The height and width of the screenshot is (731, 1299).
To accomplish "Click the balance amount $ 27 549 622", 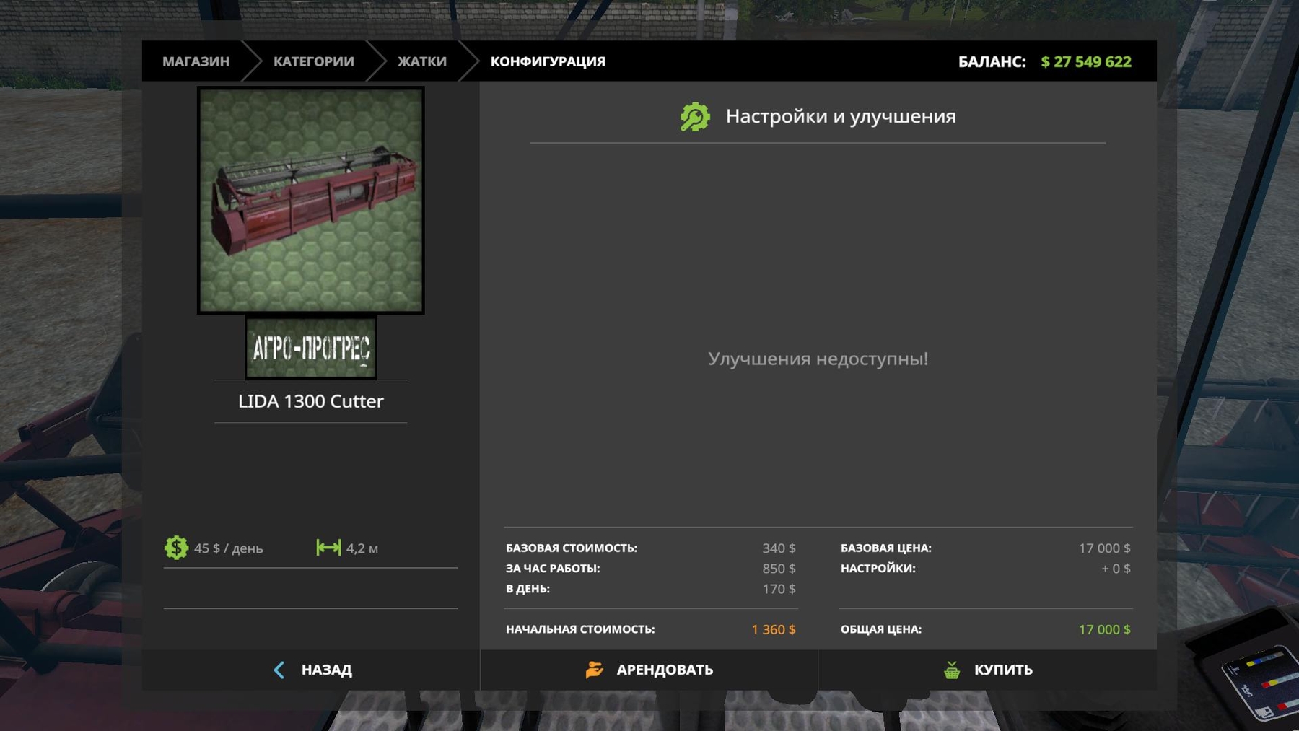I will (1085, 61).
